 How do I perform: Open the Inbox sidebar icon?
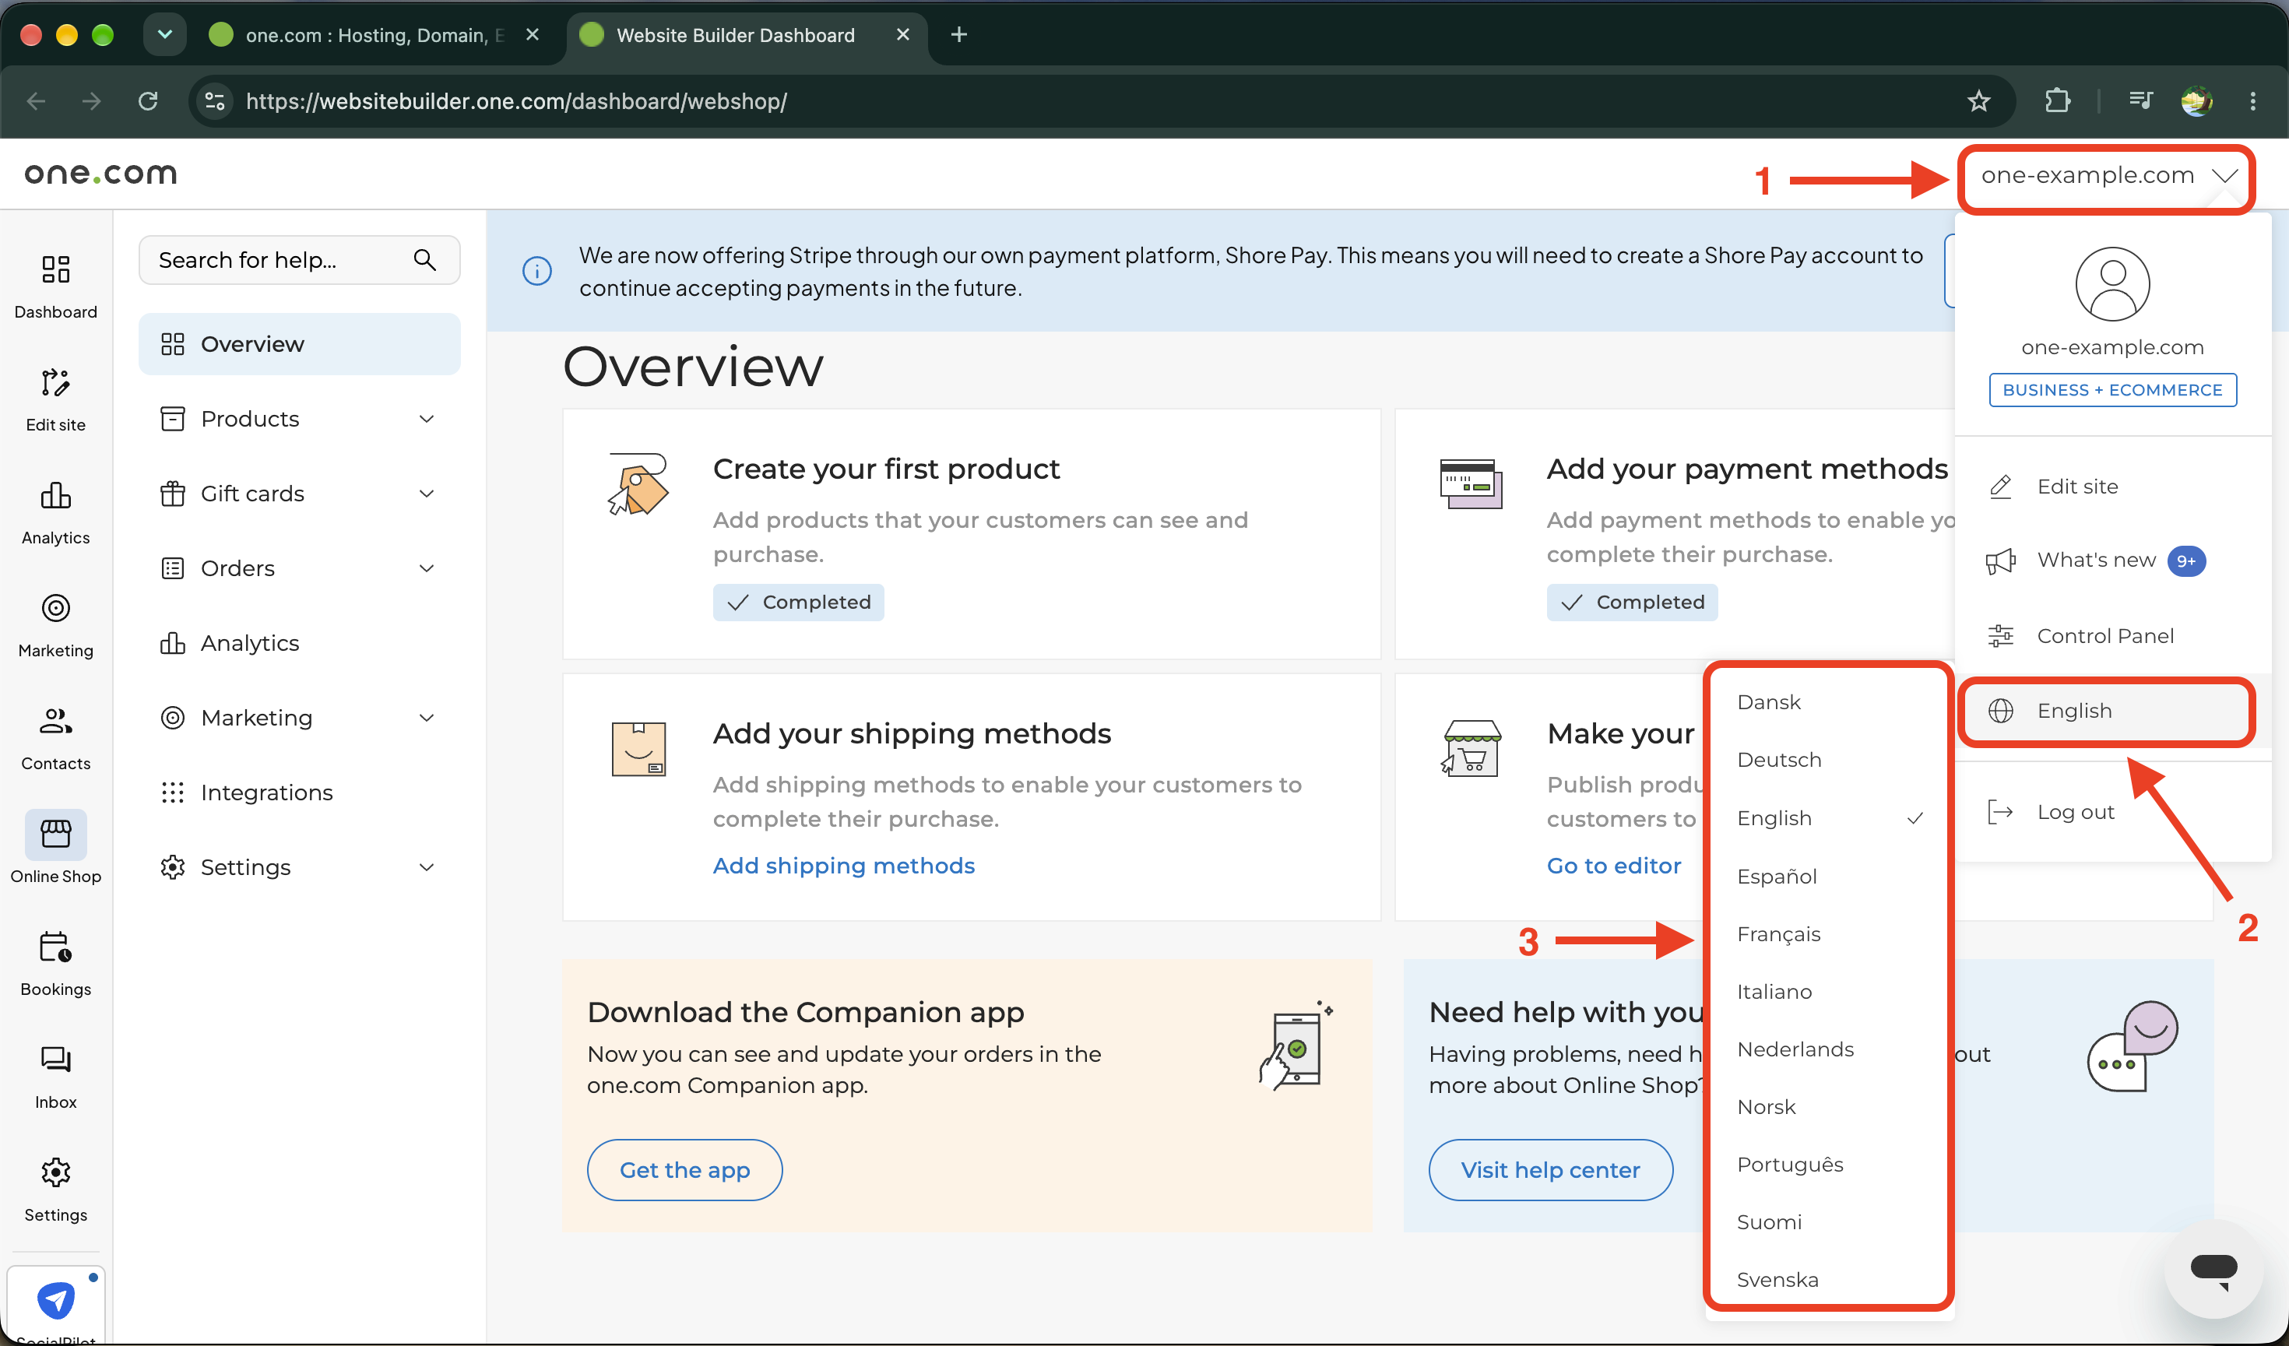click(x=55, y=1059)
